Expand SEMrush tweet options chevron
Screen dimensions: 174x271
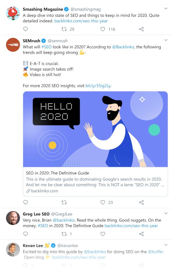(x=166, y=40)
